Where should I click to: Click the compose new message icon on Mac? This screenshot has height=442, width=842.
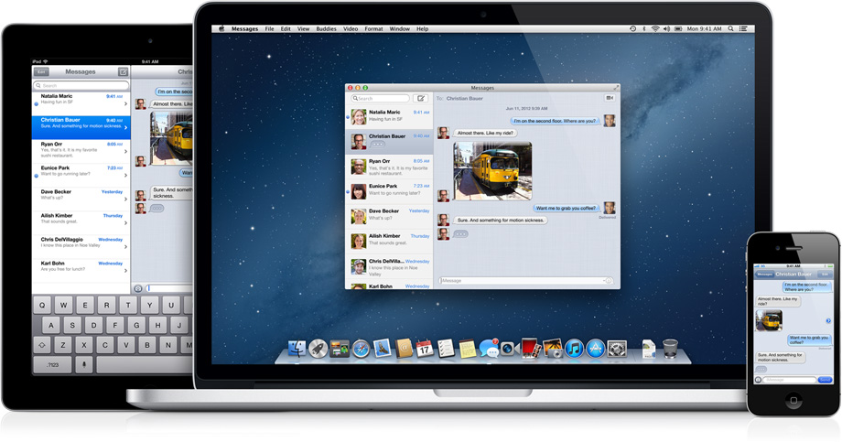click(x=421, y=98)
